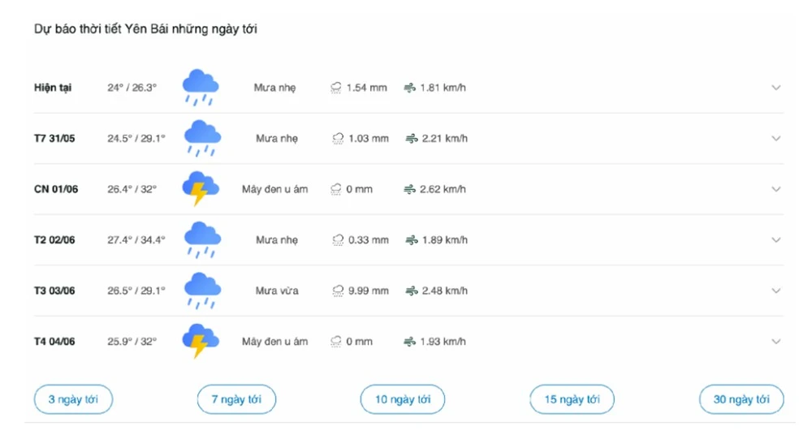Open the 30 ngày tới forecast

click(741, 399)
